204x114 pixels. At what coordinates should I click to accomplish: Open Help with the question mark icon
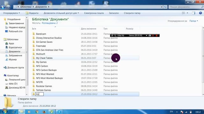pos(200,13)
